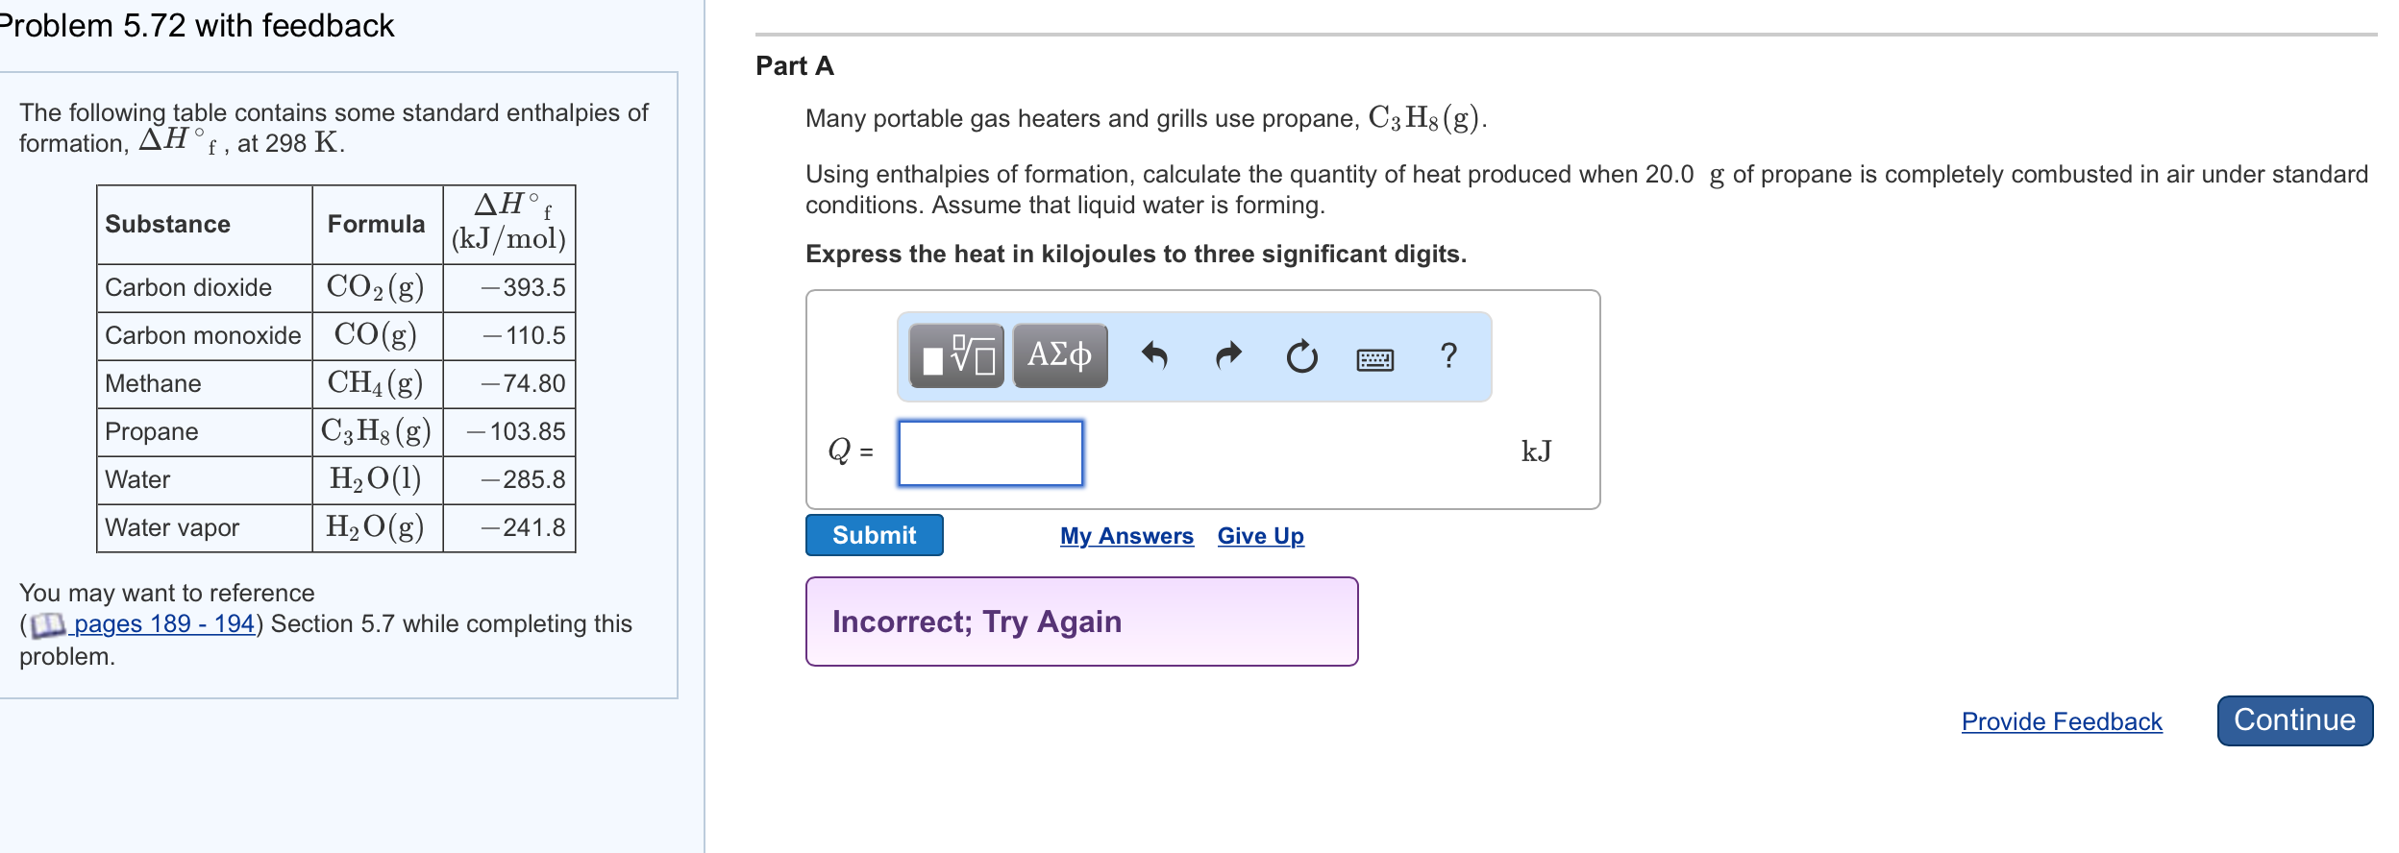The width and height of the screenshot is (2399, 853).
Task: Click the Give Up link
Action: (1260, 536)
